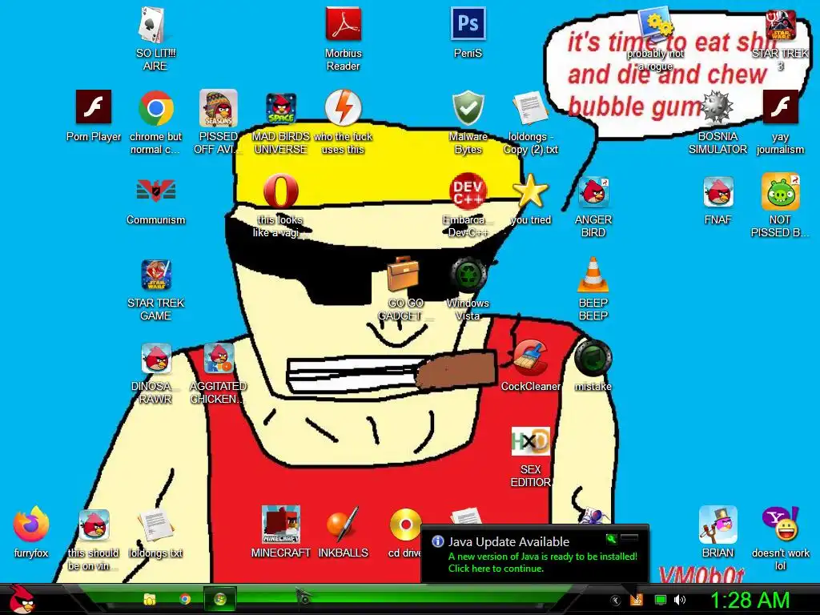Screen dimensions: 820x615
Task: Open the green monitor network tray icon
Action: [661, 600]
